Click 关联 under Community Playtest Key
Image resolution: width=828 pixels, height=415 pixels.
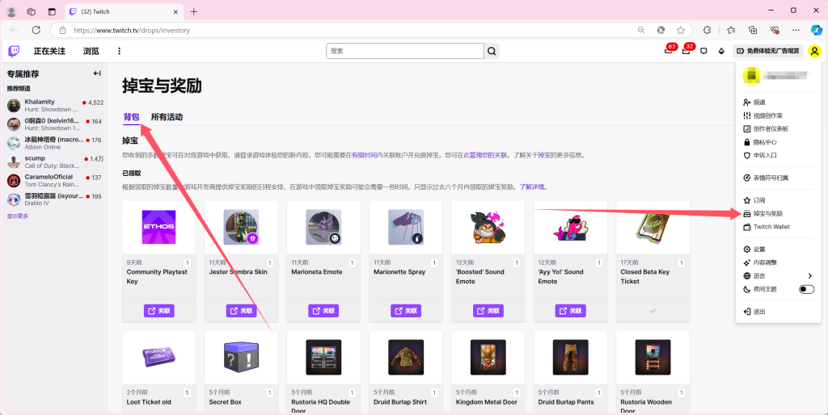[x=159, y=311]
